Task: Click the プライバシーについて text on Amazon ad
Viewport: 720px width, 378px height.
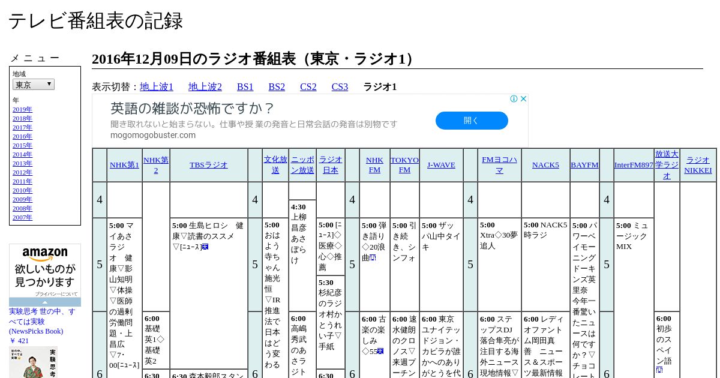Action: [x=56, y=294]
